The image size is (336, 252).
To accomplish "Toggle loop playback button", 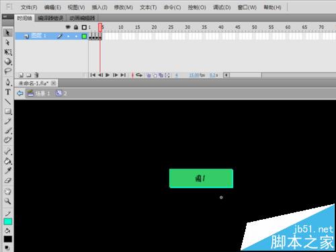I will pos(139,75).
